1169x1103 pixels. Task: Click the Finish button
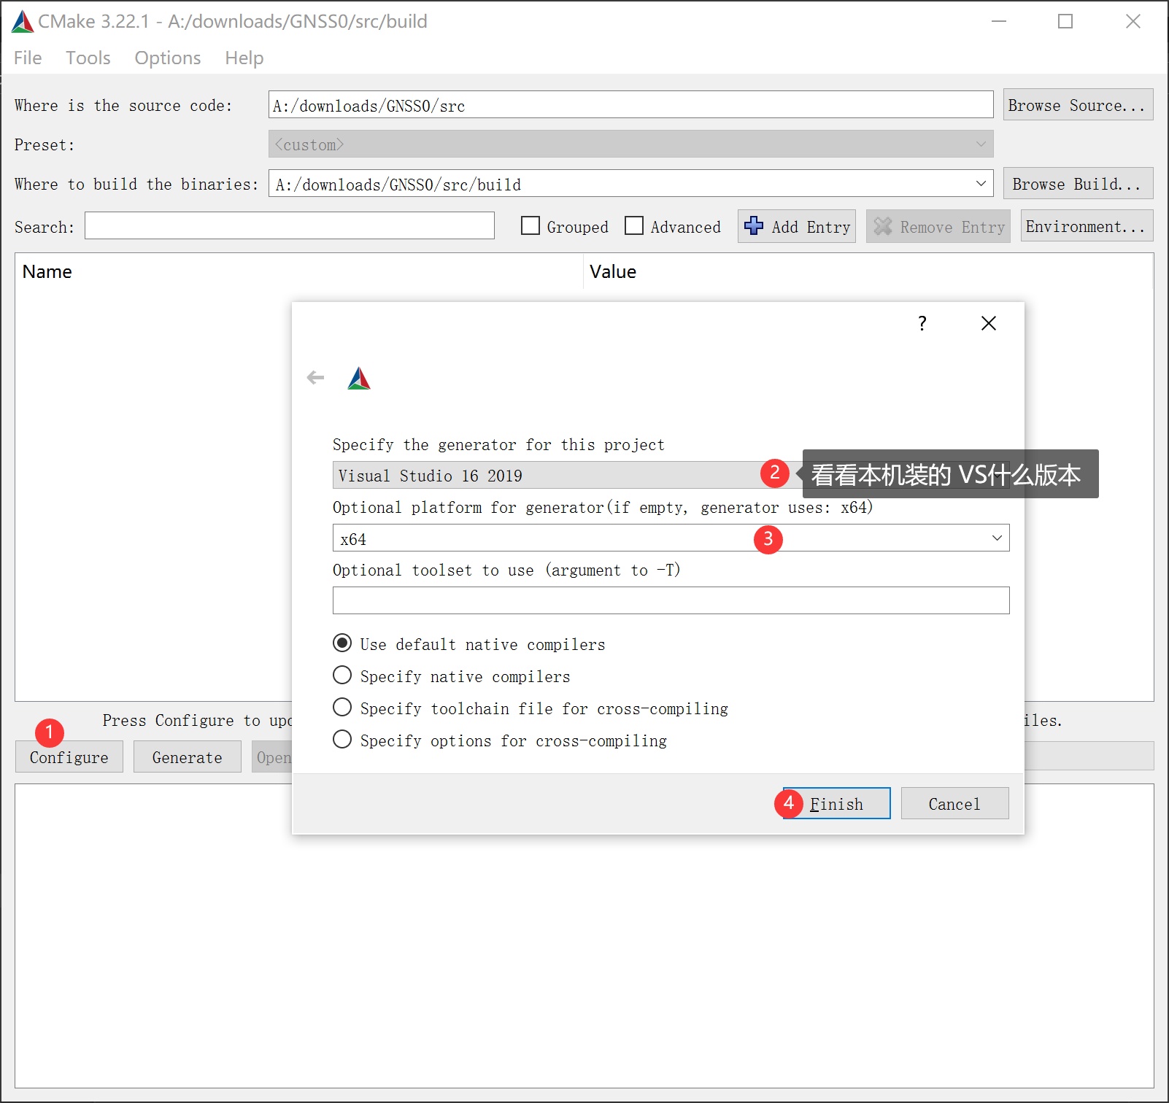click(x=837, y=803)
